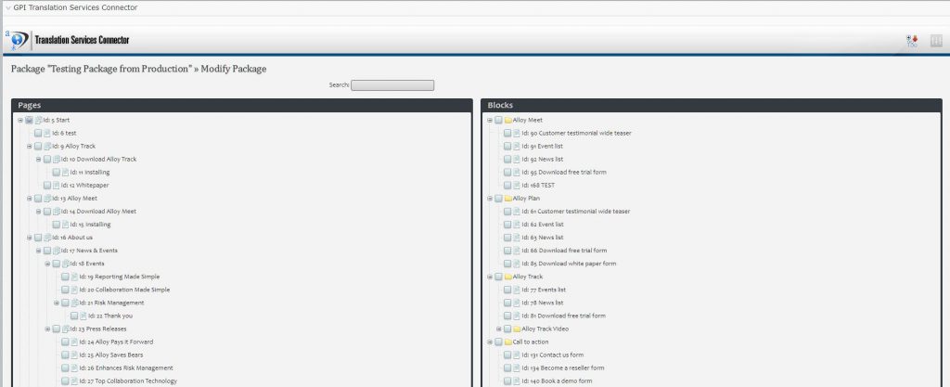Click into the Search input field
The width and height of the screenshot is (950, 387).
coord(392,85)
